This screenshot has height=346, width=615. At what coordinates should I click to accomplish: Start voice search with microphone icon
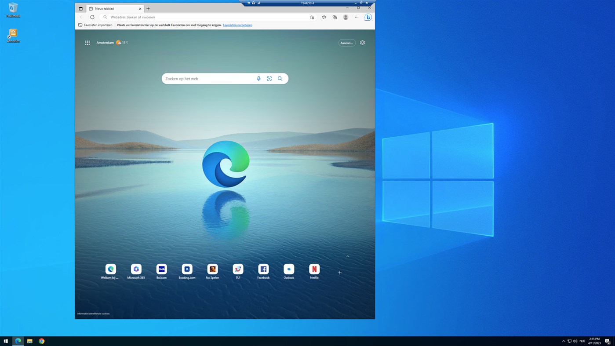pos(258,79)
